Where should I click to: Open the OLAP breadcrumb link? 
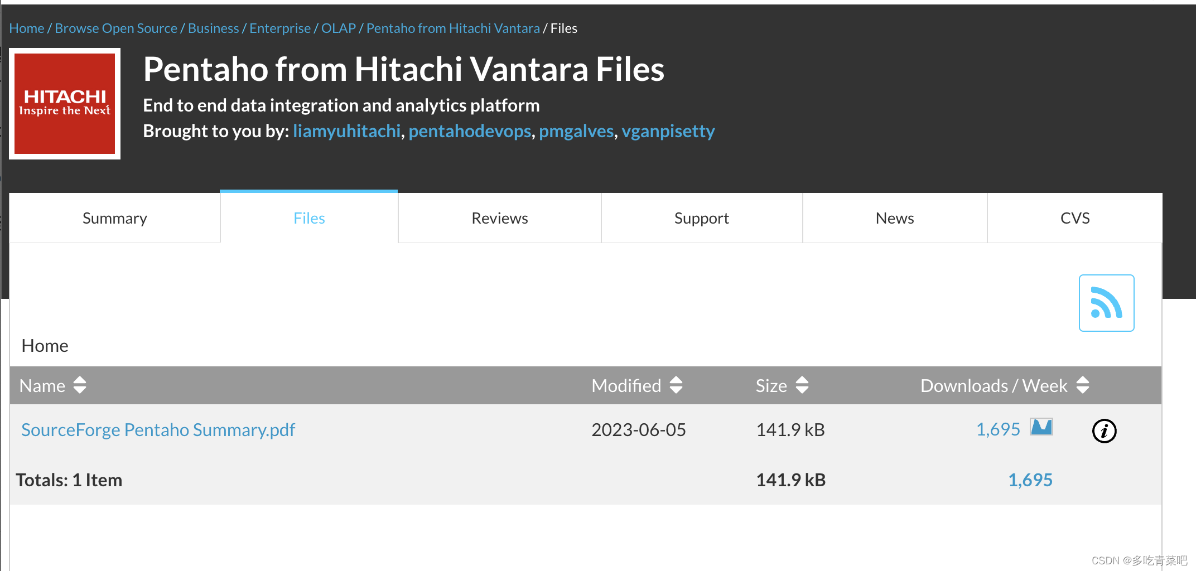(339, 28)
